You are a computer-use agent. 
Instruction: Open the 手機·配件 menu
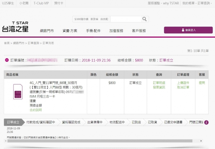93,31
